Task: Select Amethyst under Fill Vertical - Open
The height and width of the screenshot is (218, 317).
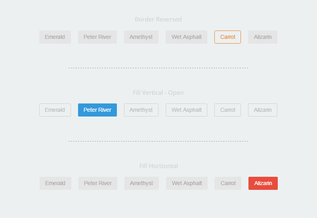Action: 141,110
